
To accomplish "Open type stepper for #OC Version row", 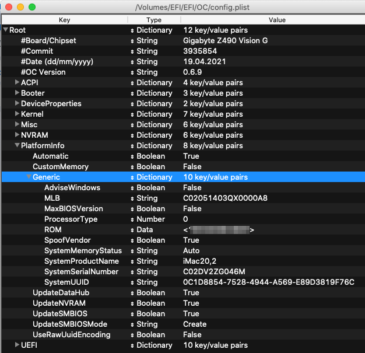I will coord(132,72).
